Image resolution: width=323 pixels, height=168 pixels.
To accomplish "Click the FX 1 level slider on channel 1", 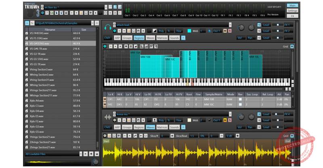I will (277, 25).
